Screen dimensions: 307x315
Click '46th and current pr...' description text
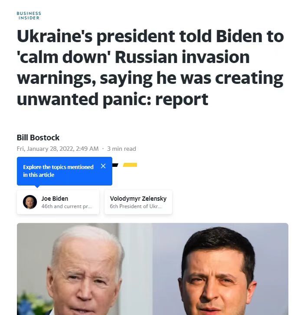67,206
